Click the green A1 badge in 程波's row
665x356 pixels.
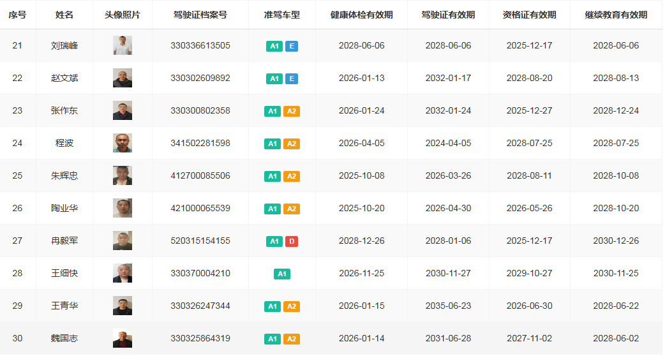point(273,144)
